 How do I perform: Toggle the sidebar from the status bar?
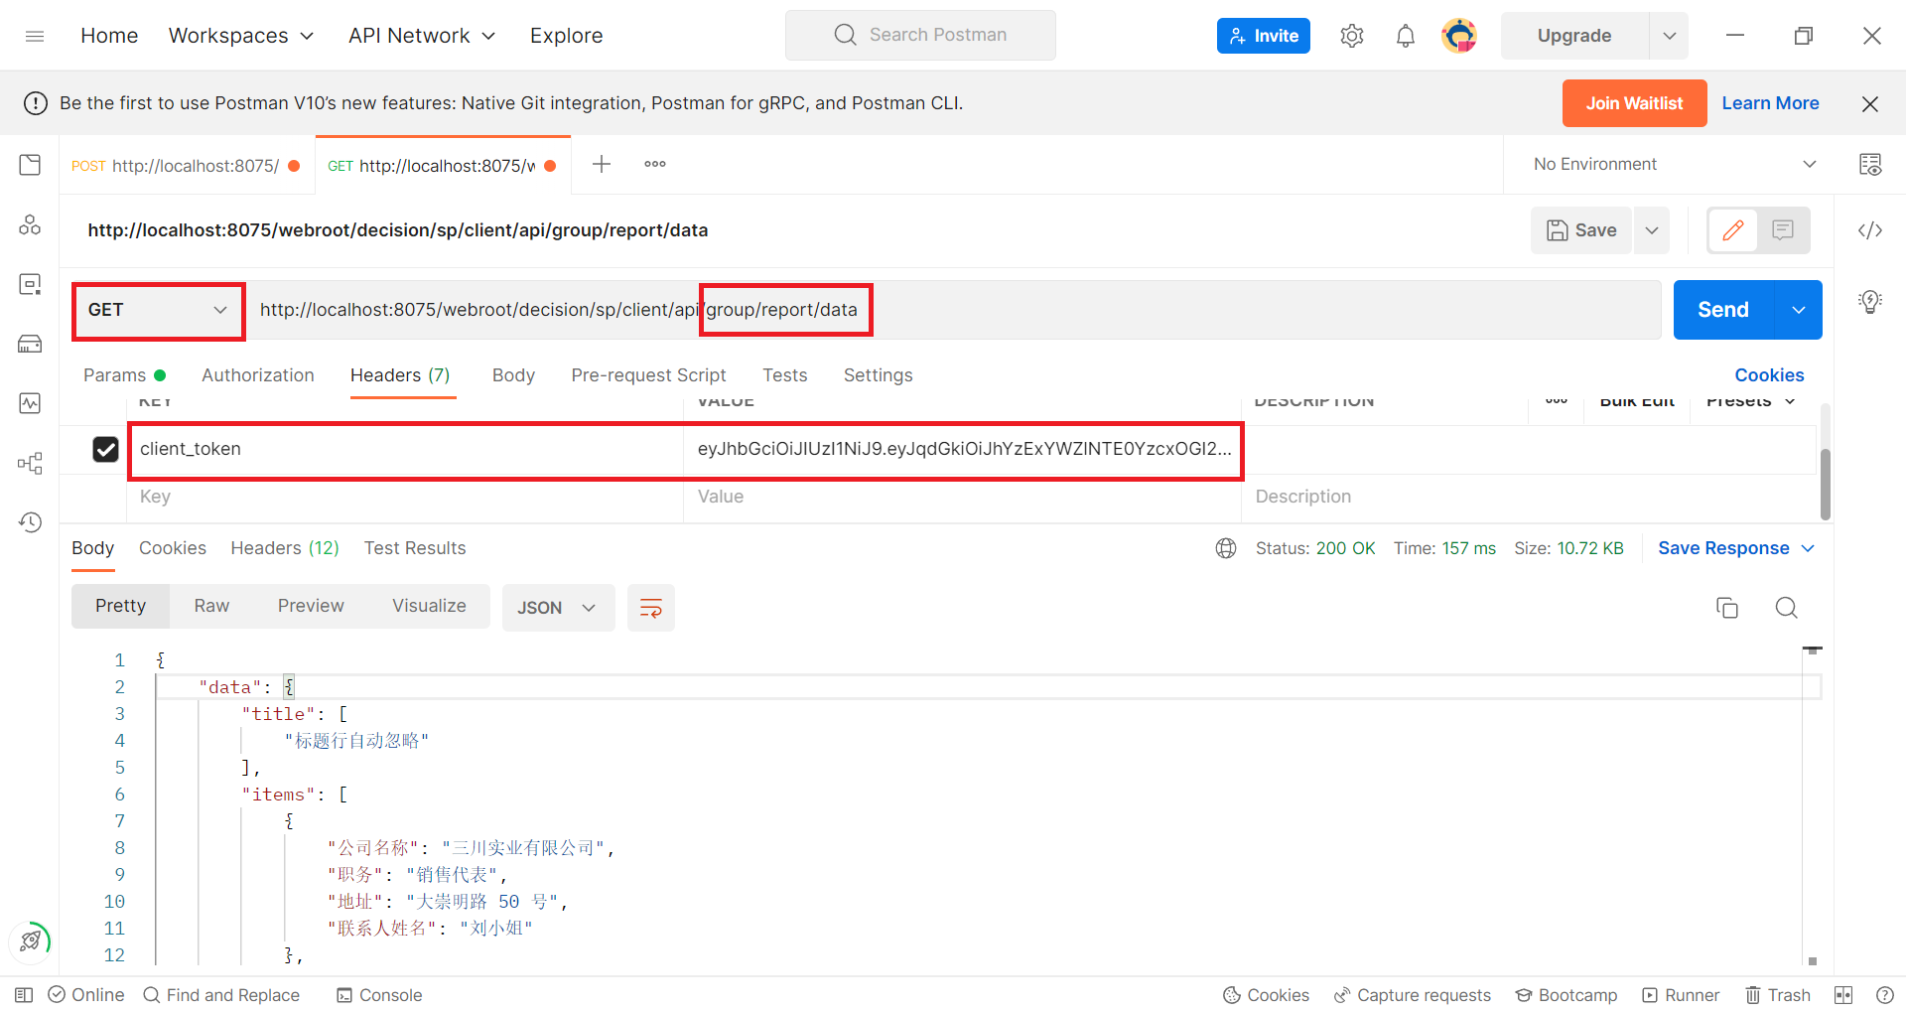click(24, 995)
